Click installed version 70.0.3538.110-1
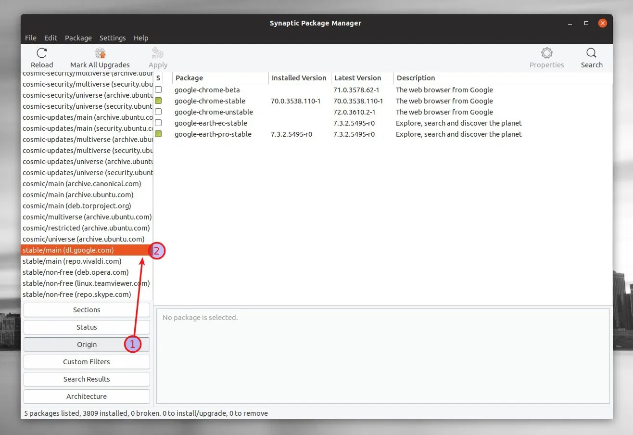 pos(296,101)
